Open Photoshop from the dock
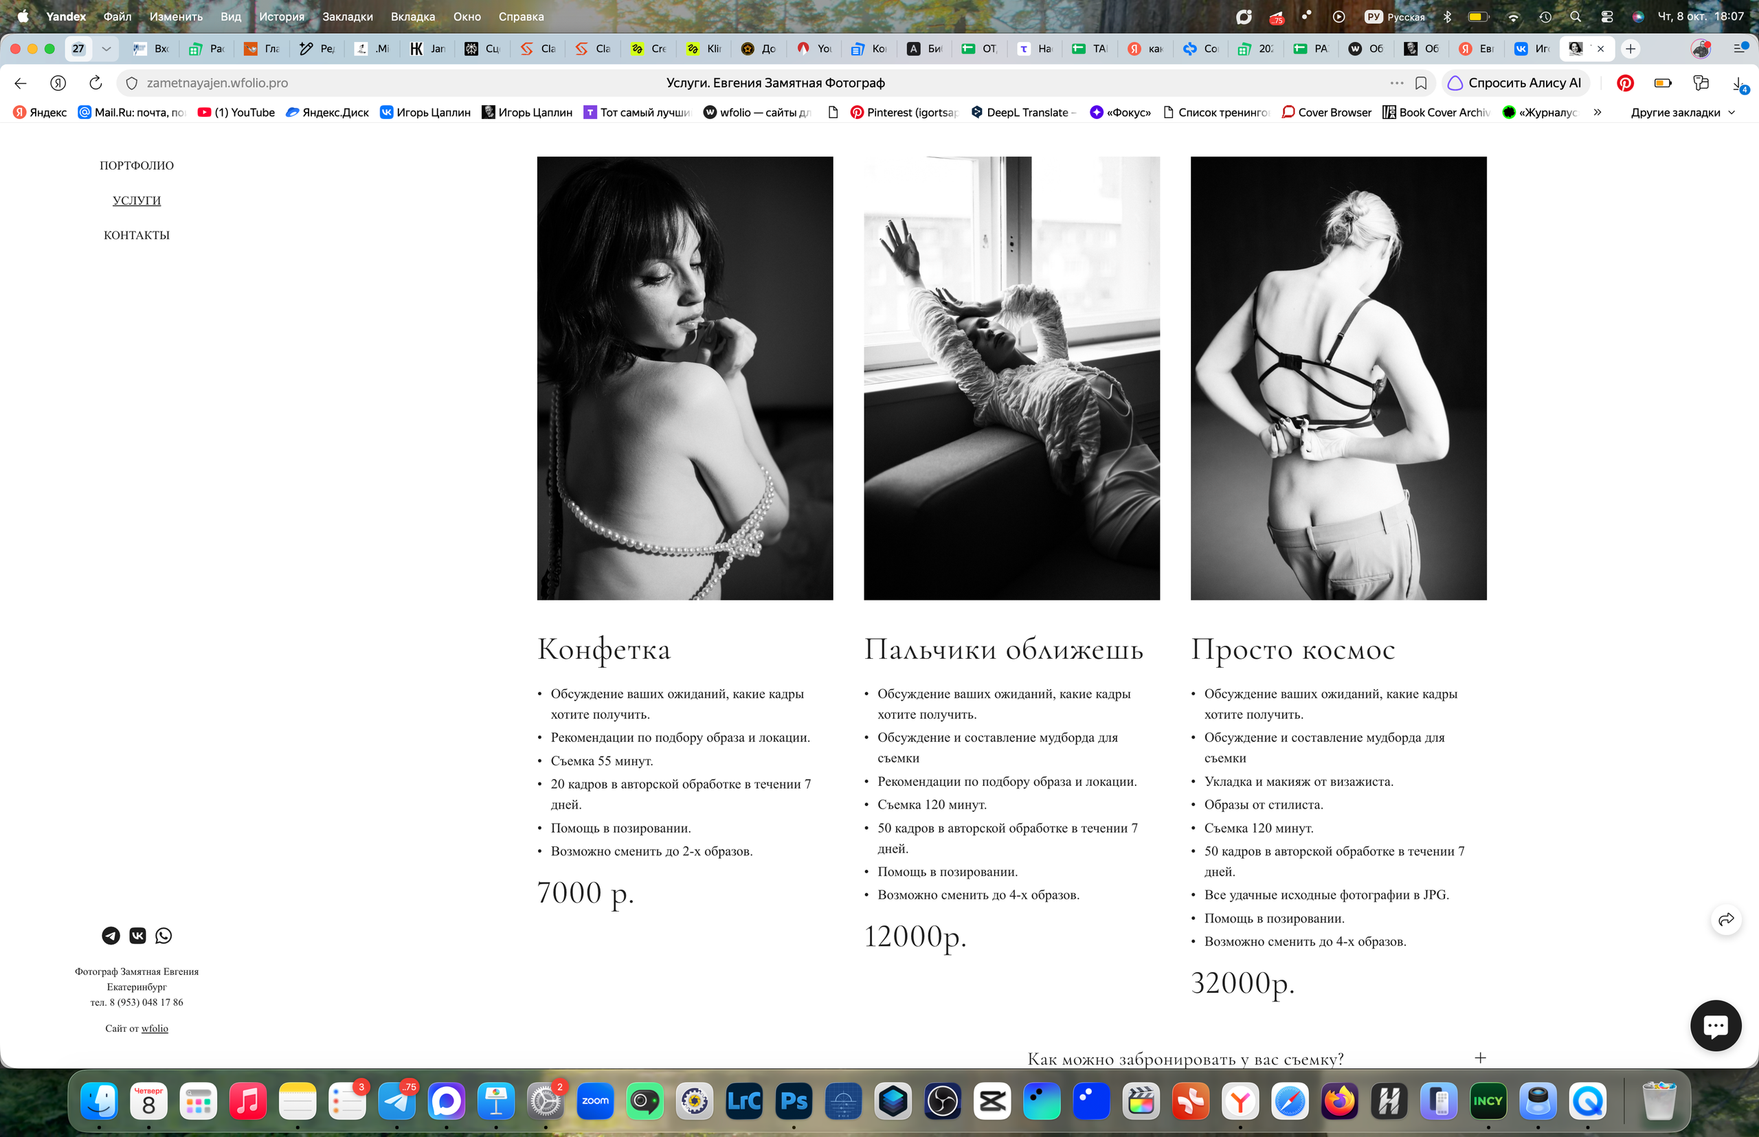This screenshot has width=1759, height=1137. [x=794, y=1101]
